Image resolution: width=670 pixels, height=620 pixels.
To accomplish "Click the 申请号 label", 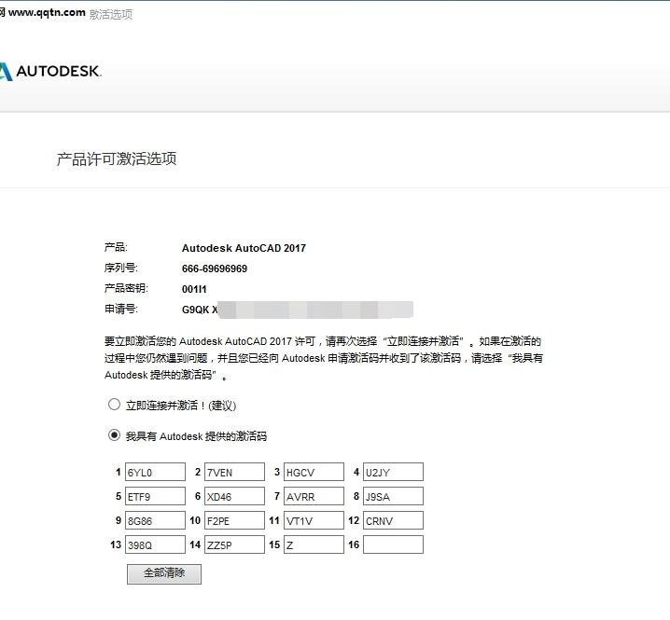I will tap(121, 309).
